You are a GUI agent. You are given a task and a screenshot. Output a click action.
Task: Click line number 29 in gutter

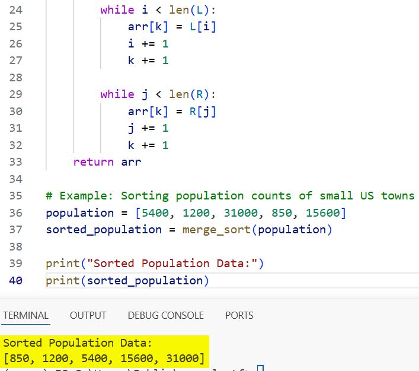coord(16,94)
